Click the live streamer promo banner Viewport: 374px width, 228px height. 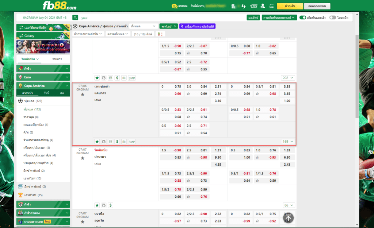pyautogui.click(x=43, y=47)
